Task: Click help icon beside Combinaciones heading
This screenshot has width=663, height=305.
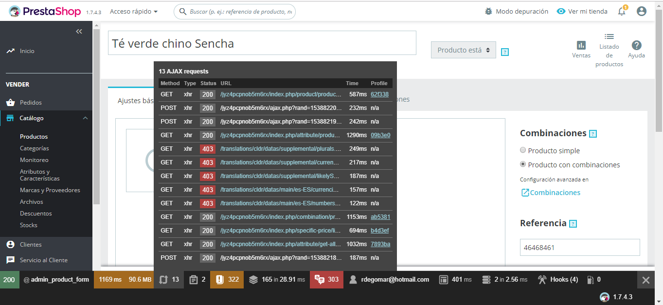Action: pos(592,134)
